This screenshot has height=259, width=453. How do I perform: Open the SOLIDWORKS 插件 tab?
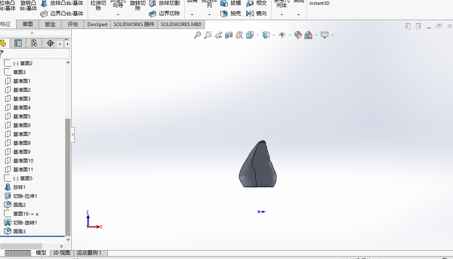134,24
